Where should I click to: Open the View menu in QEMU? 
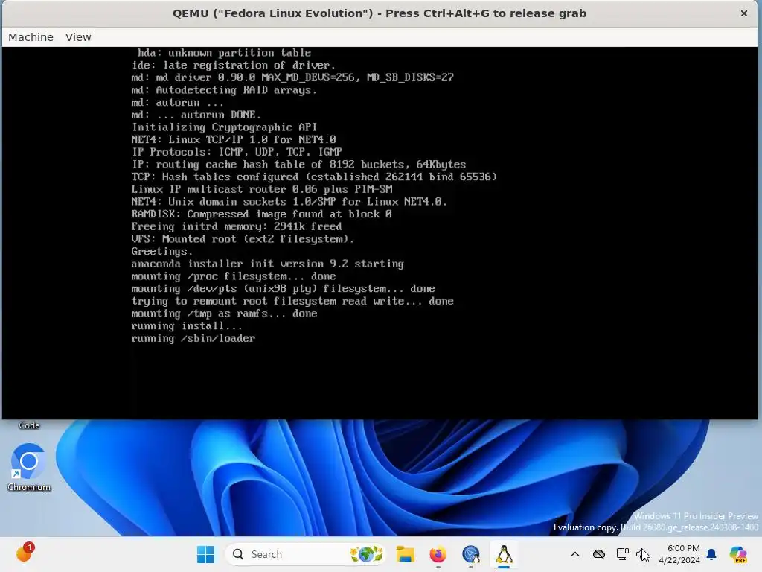click(78, 37)
